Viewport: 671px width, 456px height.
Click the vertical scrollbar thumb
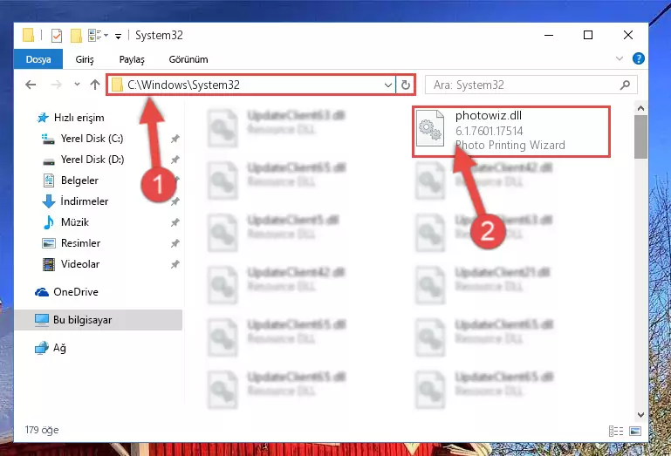[x=640, y=137]
